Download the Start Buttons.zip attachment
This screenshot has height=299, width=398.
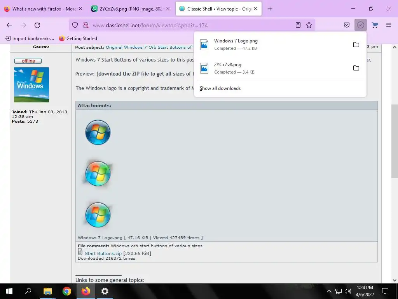point(103,253)
